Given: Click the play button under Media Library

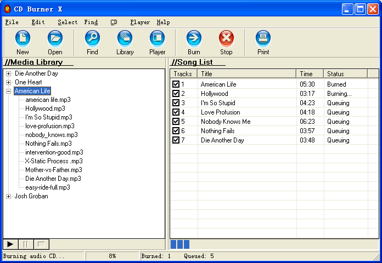Looking at the screenshot, I should [10, 244].
